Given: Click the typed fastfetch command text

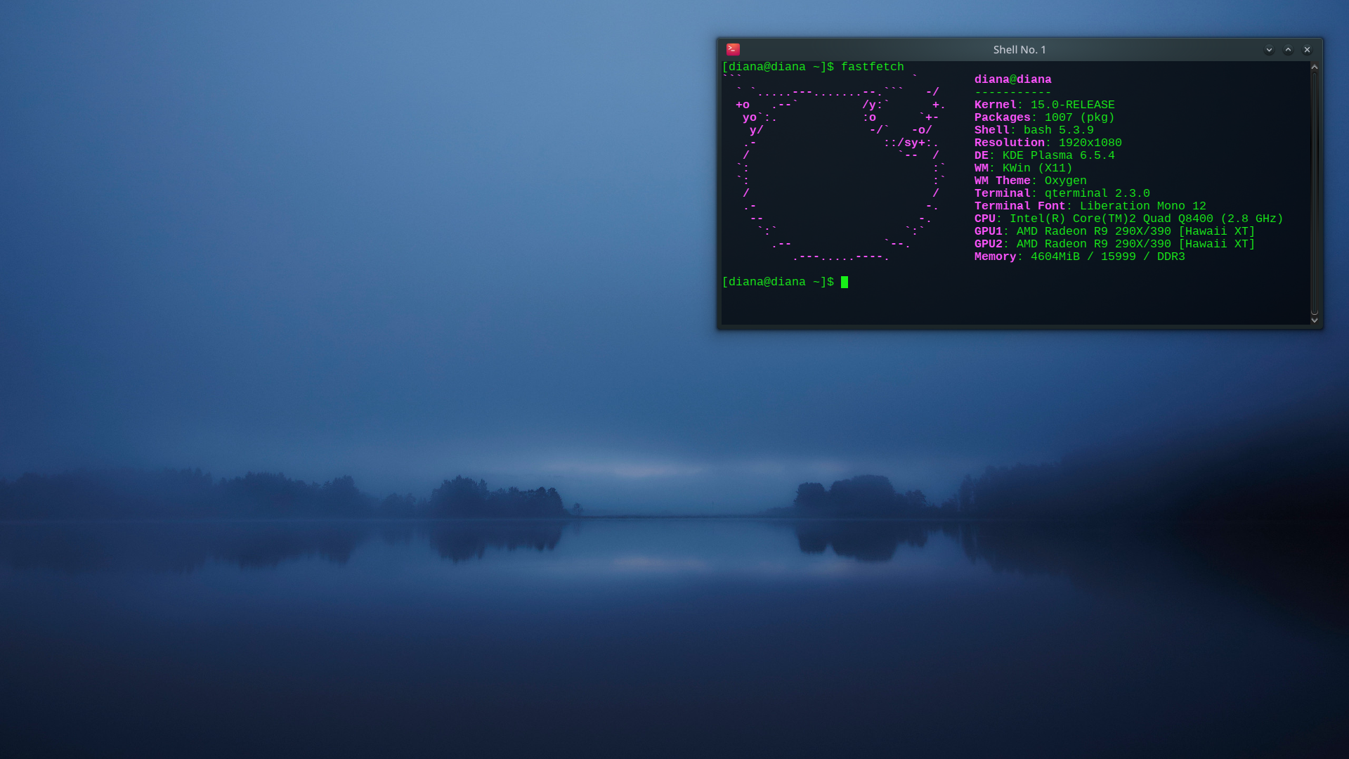Looking at the screenshot, I should point(872,67).
